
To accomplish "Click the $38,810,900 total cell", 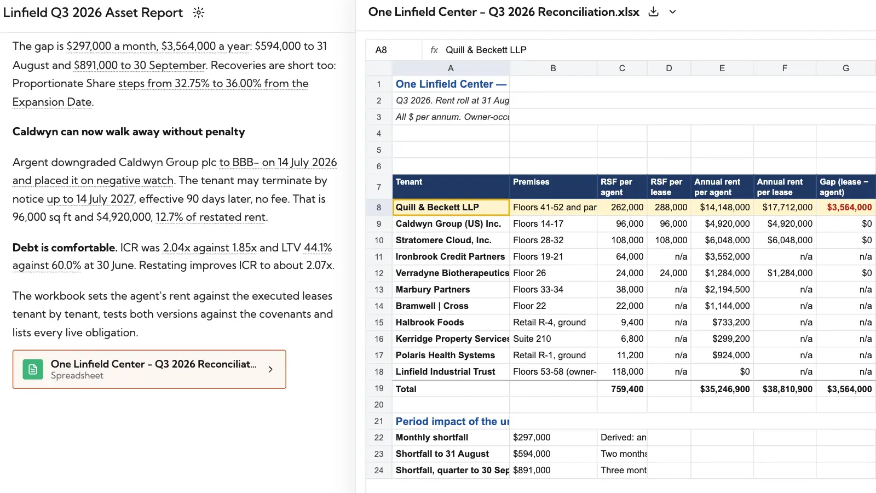I will (785, 389).
